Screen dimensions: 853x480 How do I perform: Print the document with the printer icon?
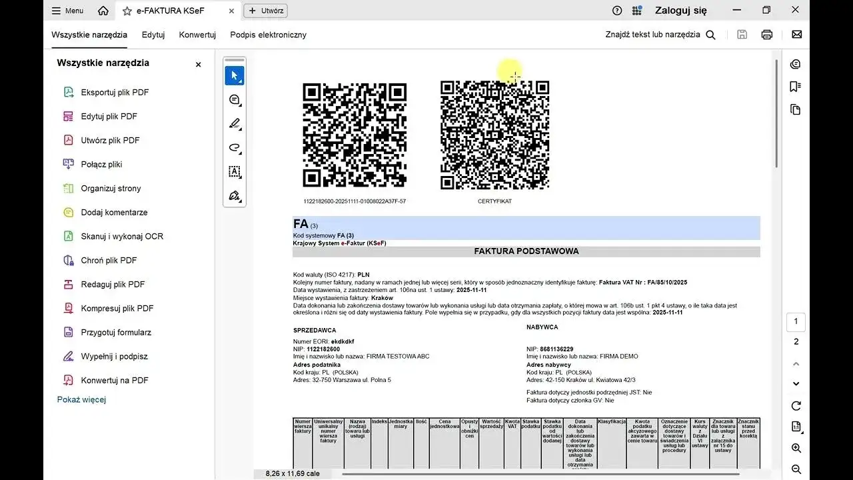pyautogui.click(x=767, y=35)
